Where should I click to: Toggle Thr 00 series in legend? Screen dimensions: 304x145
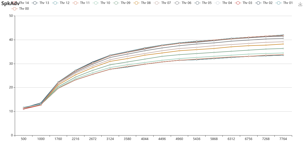point(20,9)
